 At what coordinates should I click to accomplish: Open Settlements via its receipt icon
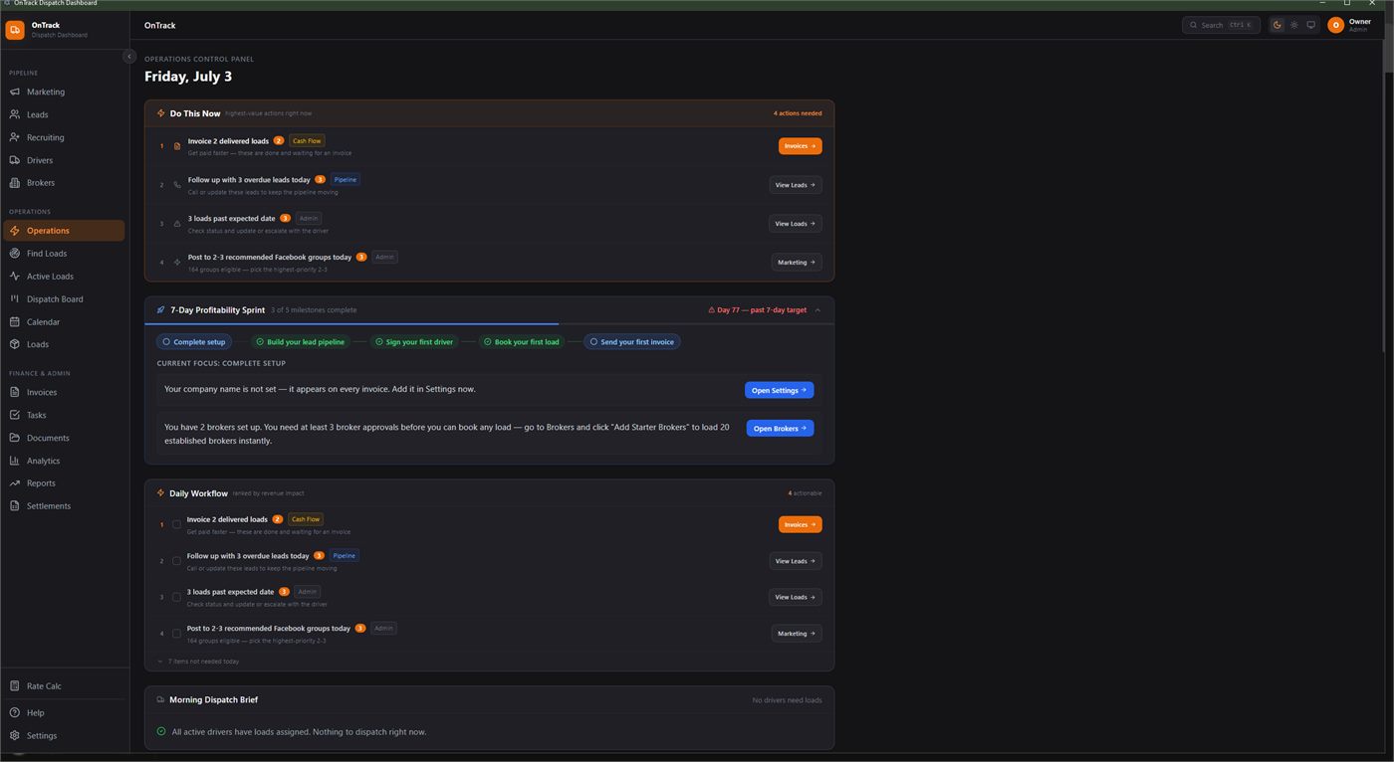click(x=15, y=506)
